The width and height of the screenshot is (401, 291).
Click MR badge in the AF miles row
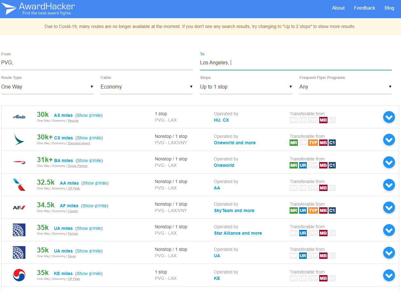tap(294, 210)
